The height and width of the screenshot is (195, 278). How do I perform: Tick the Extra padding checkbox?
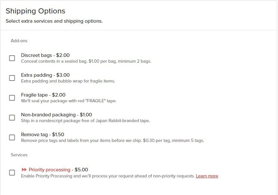(x=12, y=78)
